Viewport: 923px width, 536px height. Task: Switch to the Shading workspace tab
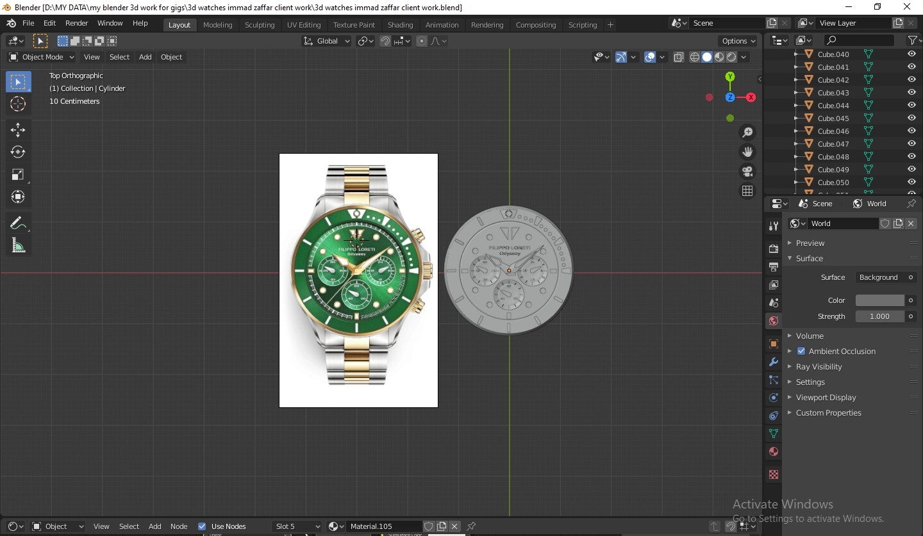pyautogui.click(x=400, y=25)
